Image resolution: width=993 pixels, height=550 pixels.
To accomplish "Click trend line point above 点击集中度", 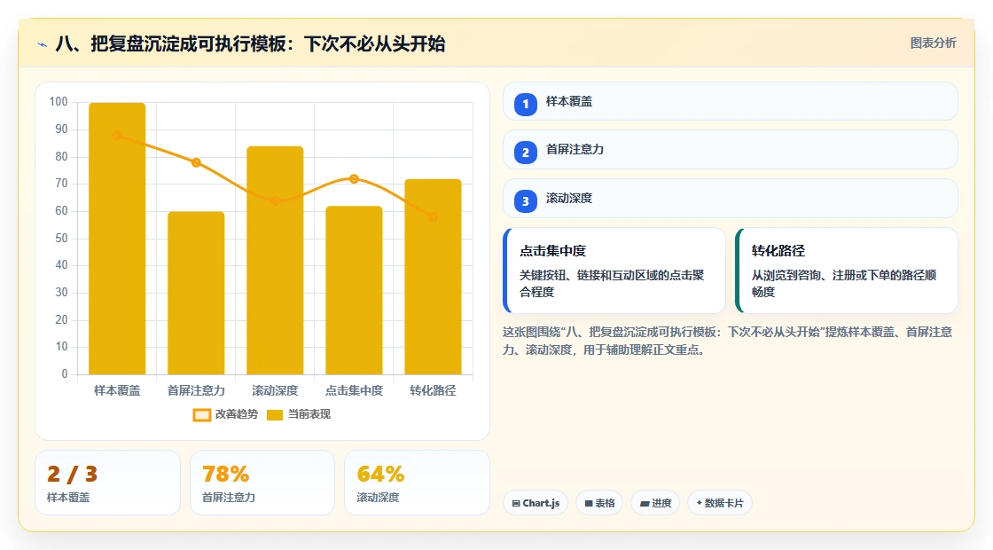I will (354, 178).
